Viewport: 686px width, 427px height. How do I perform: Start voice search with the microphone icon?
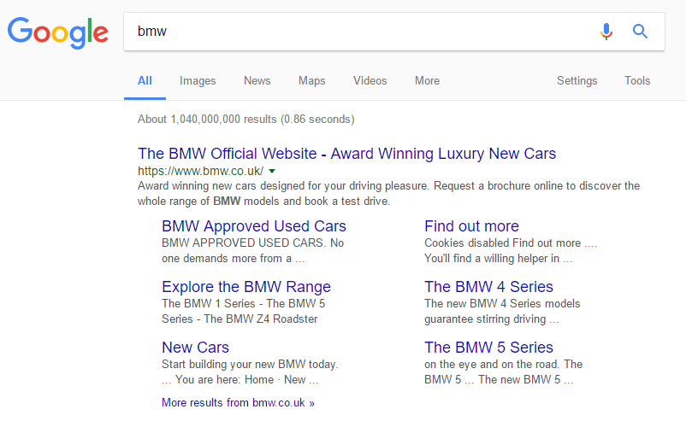click(x=606, y=32)
